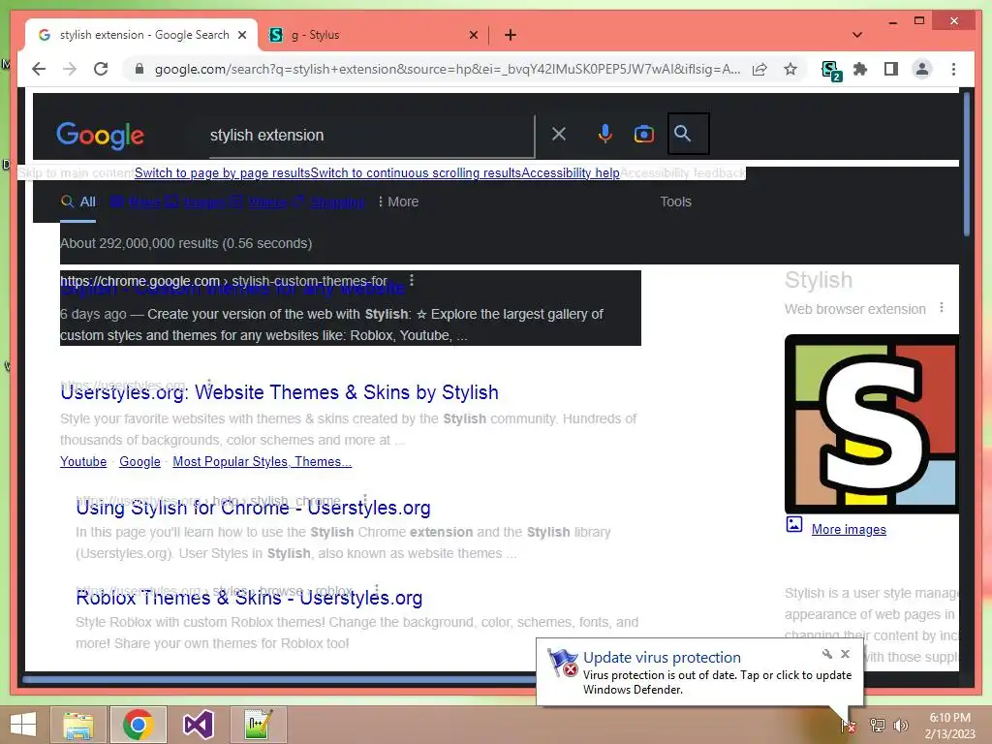Select the Videos results tab
Image resolution: width=992 pixels, height=744 pixels.
(259, 201)
